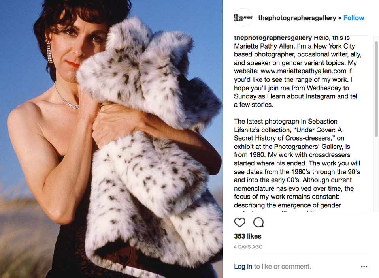Click the www.mariettepathyallen.com website text
379x278 pixels.
304,71
